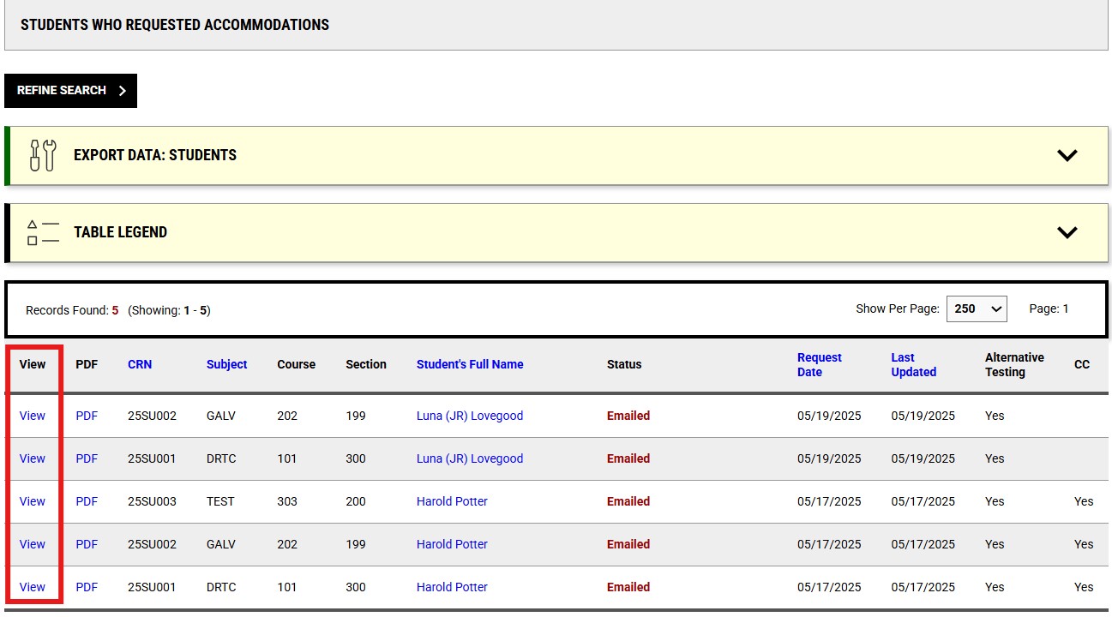Open PDF for Luna Lovegood DRTC 101 row
The image size is (1112, 617).
87,458
